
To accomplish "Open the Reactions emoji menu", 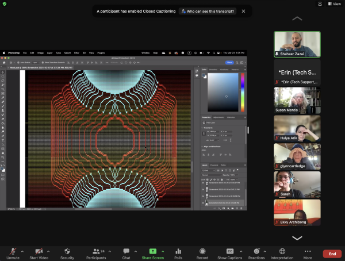I will pos(256,251).
